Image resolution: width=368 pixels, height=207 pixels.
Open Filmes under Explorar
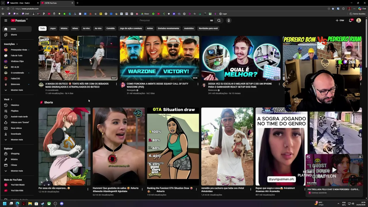17,165
